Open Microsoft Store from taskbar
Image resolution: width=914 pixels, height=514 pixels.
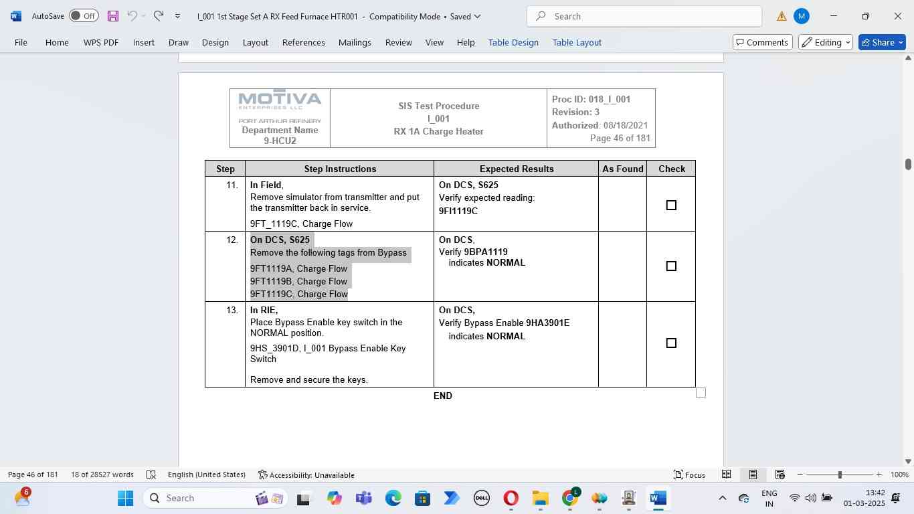(422, 499)
